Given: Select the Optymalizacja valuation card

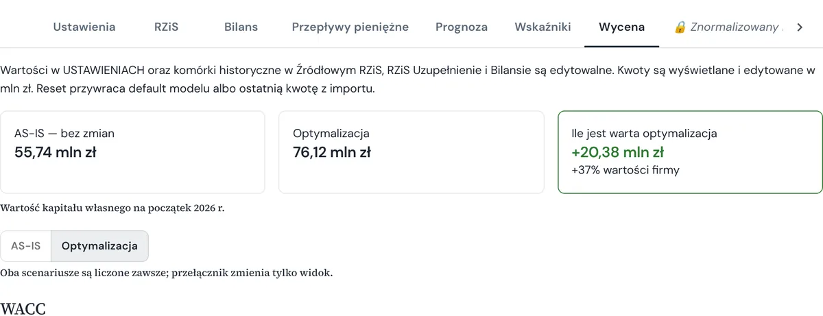Looking at the screenshot, I should [x=411, y=152].
